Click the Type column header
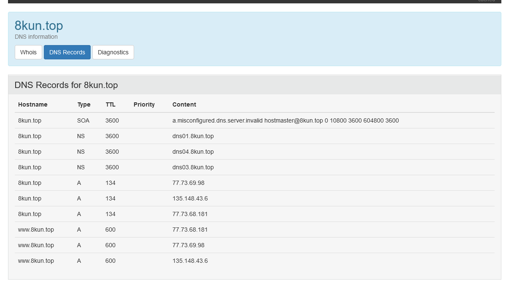Screen dimensions: 506x283 coord(84,104)
